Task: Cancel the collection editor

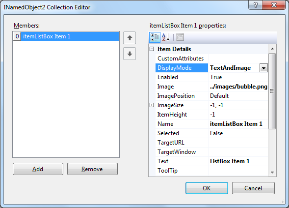Action: pyautogui.click(x=253, y=188)
